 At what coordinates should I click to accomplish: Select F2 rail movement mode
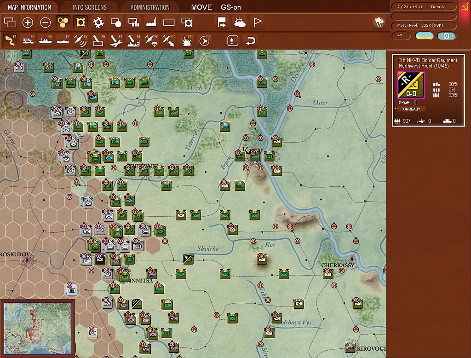click(x=28, y=40)
